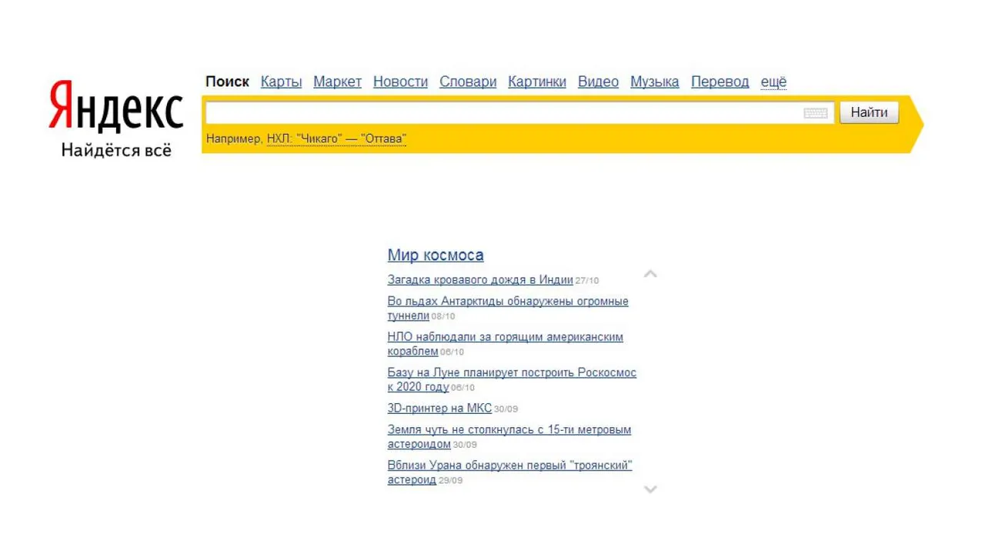This screenshot has width=985, height=554.
Task: Expand the "ещё" more services menu
Action: pos(773,82)
